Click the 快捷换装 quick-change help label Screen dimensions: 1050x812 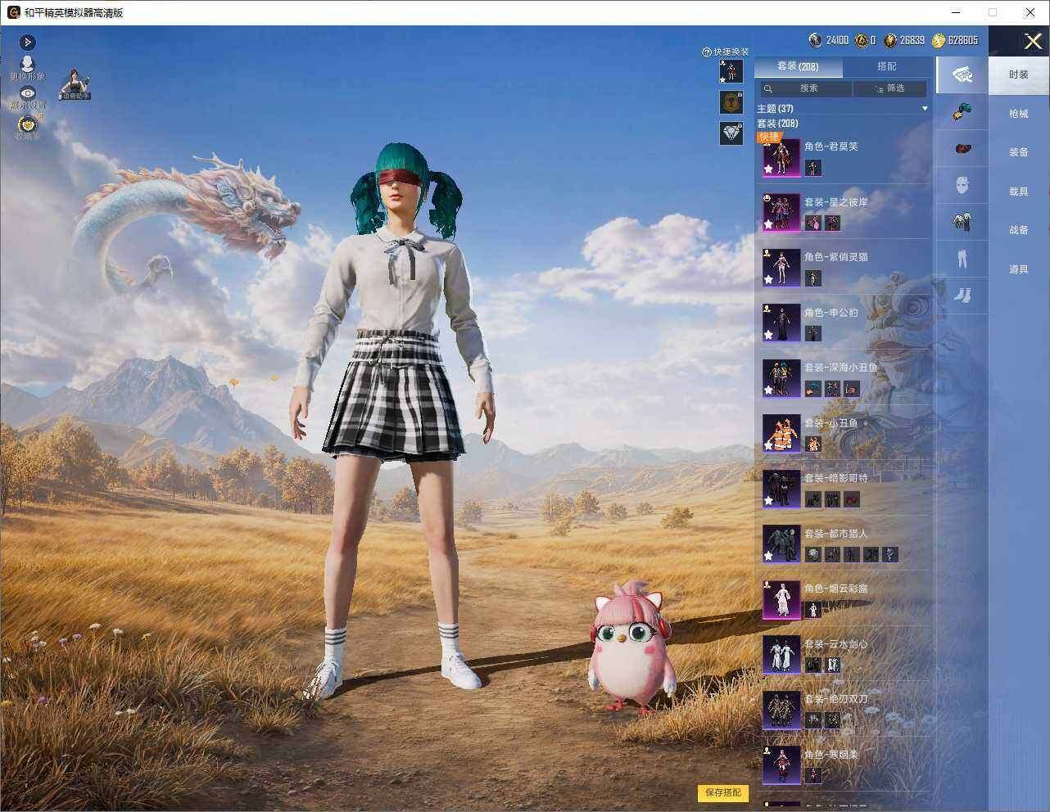pos(726,52)
